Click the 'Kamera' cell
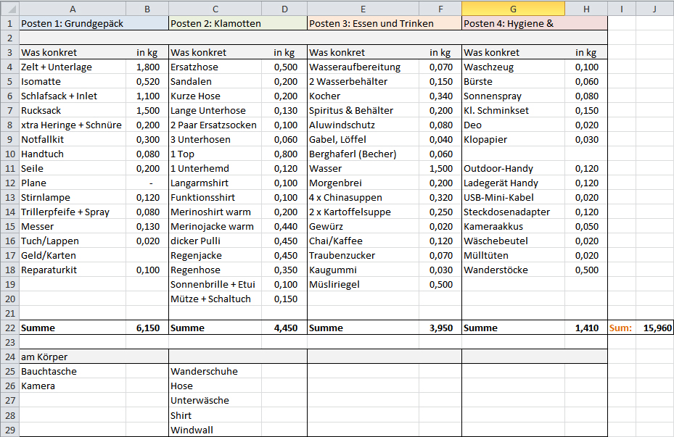The height and width of the screenshot is (437, 674). coord(73,386)
